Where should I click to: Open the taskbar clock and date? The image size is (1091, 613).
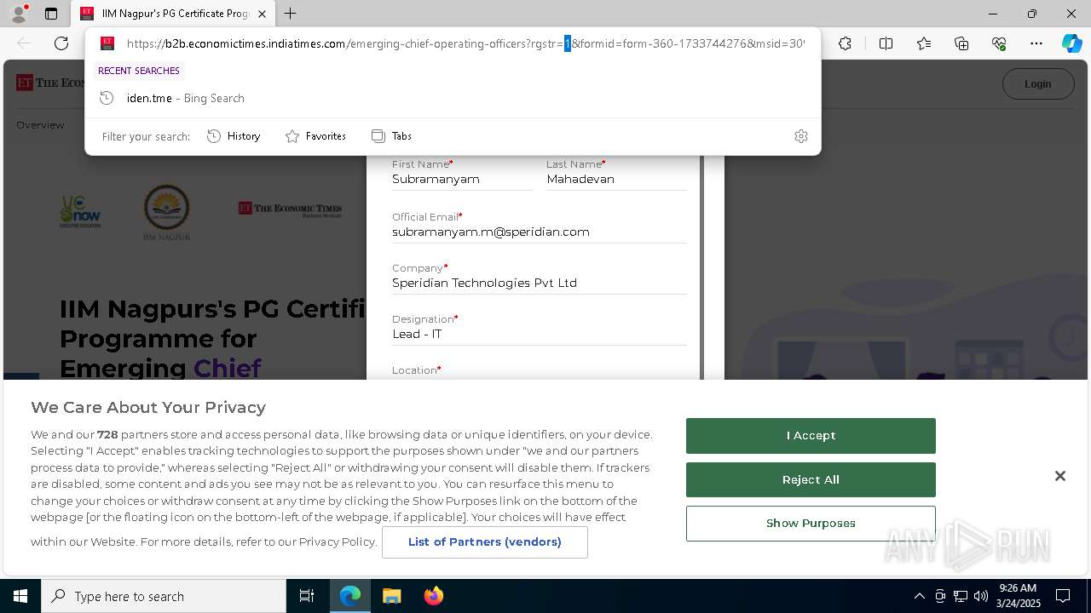click(x=1019, y=596)
